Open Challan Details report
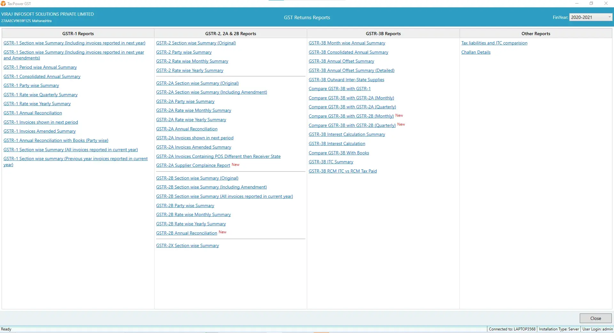The height and width of the screenshot is (333, 614). pyautogui.click(x=476, y=52)
